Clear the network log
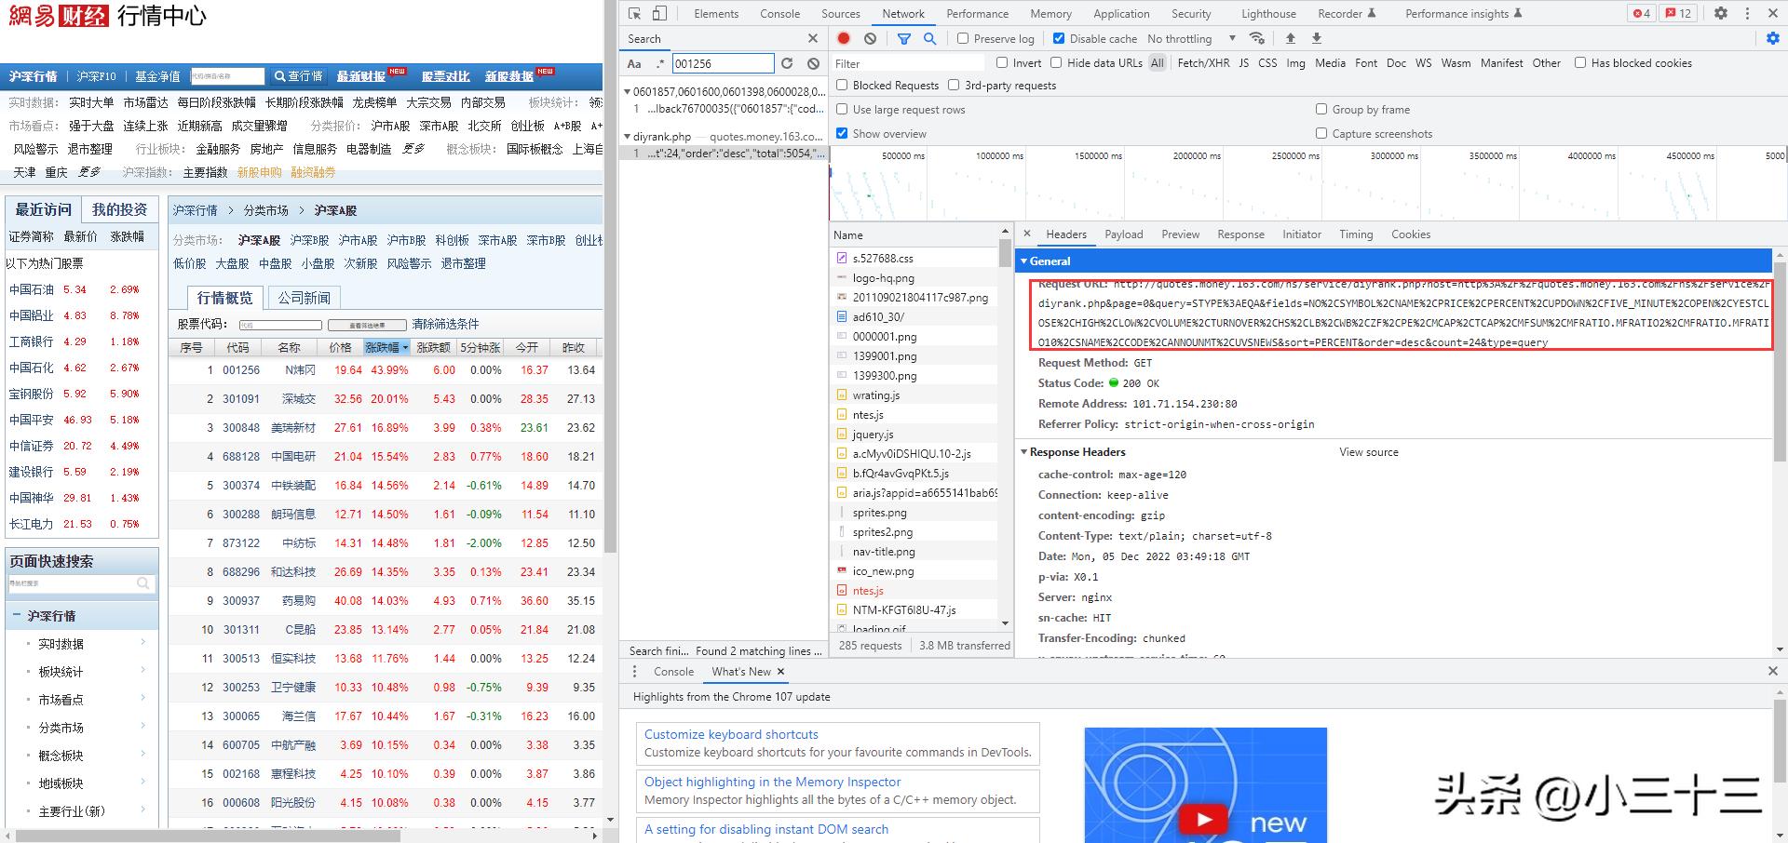 870,38
